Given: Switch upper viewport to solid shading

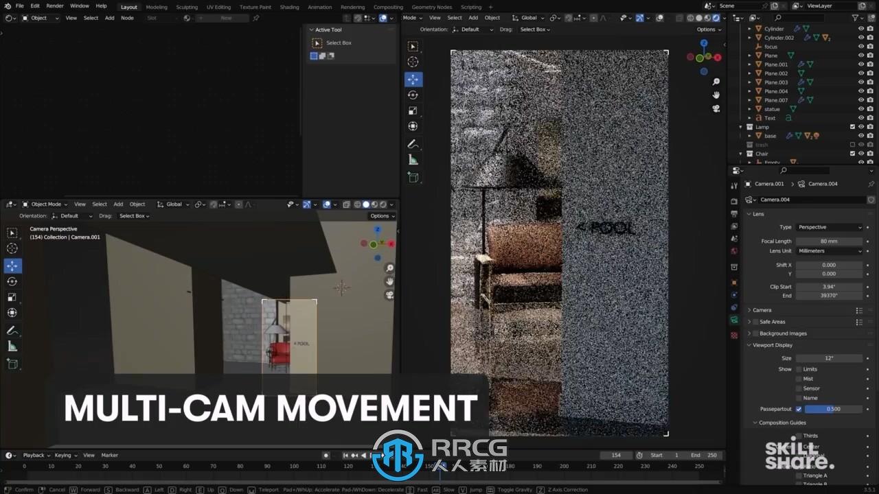Looking at the screenshot, I should pos(699,18).
